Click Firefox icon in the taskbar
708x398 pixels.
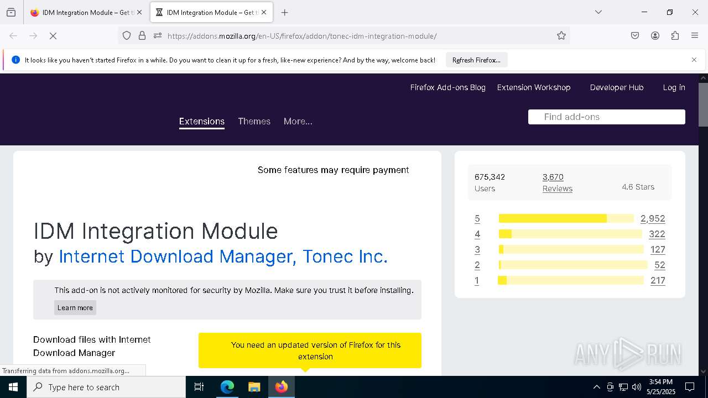[x=282, y=387]
